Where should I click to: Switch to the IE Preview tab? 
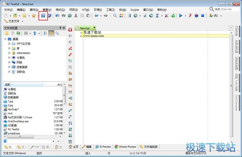pyautogui.click(x=103, y=147)
